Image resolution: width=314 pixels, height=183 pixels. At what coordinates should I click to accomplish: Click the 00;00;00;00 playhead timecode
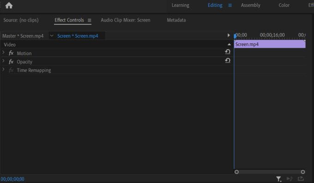click(12, 179)
